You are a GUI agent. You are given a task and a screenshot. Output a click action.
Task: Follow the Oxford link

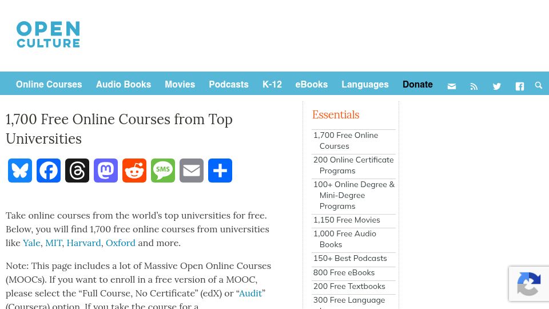coord(121,243)
